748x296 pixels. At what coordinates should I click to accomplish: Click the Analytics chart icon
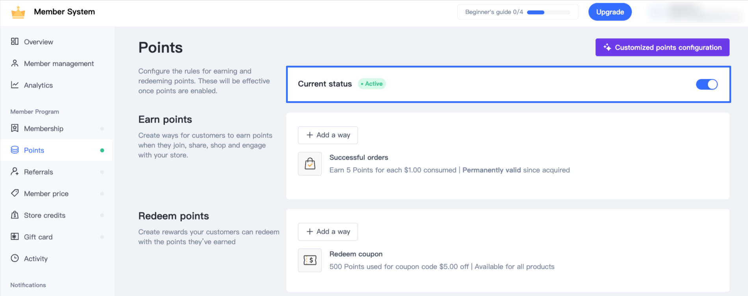click(15, 85)
